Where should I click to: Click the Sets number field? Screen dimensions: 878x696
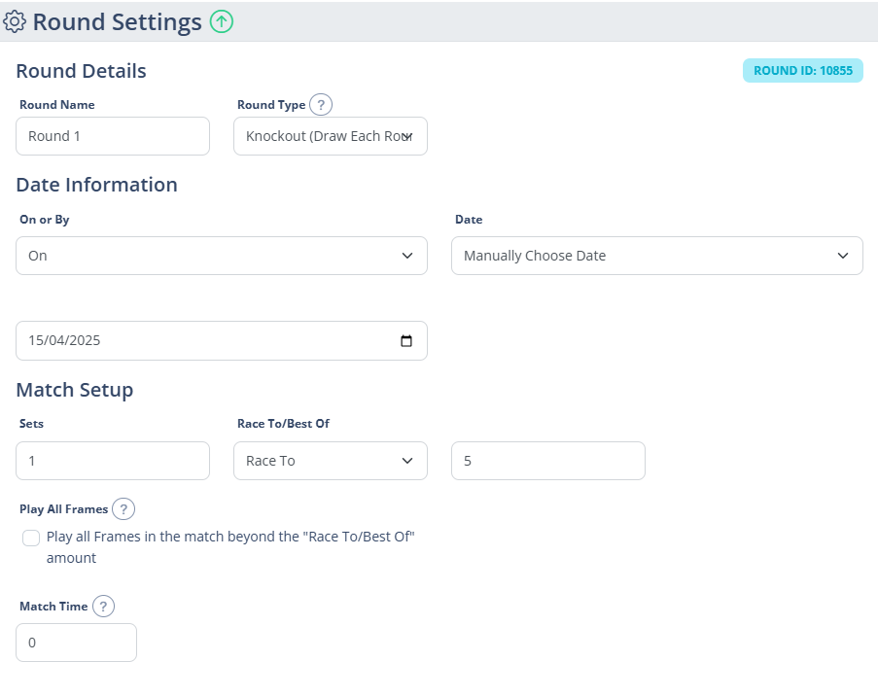point(113,461)
